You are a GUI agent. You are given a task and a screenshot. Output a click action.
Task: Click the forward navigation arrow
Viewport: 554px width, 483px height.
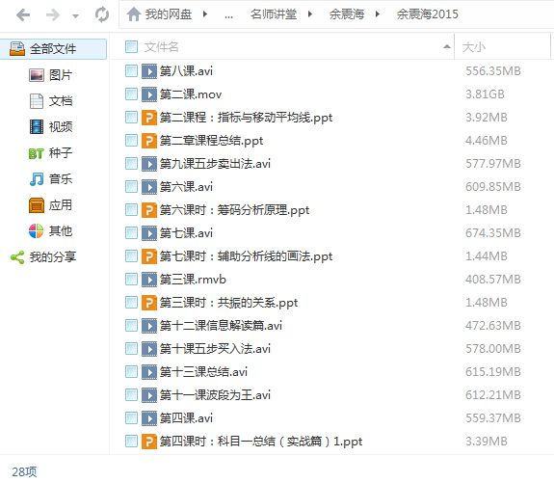(53, 14)
